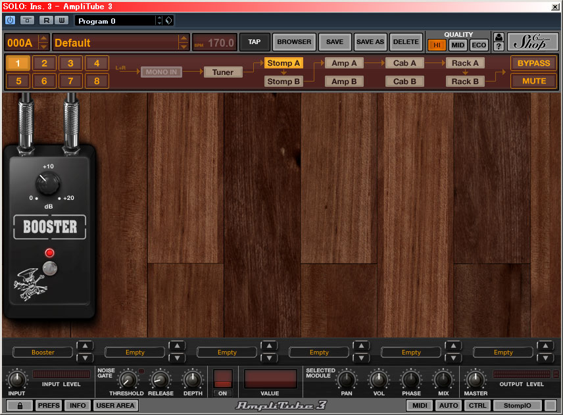
Task: Enable the W write automation button
Action: [61, 20]
